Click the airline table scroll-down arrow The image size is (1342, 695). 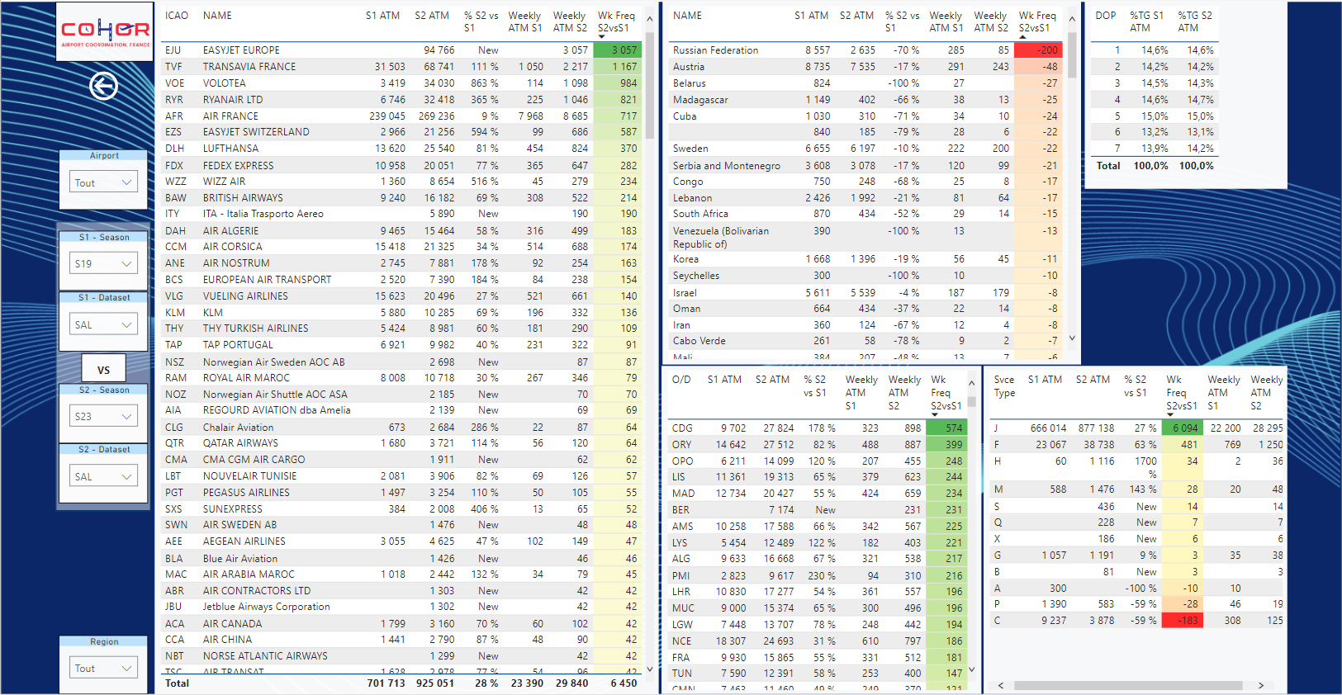click(649, 669)
